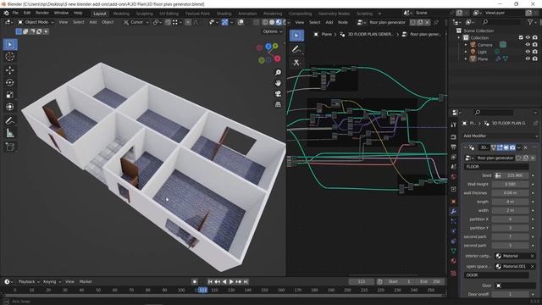This screenshot has width=542, height=305.
Task: Open the Cursor pivot dropdown
Action: 136,22
